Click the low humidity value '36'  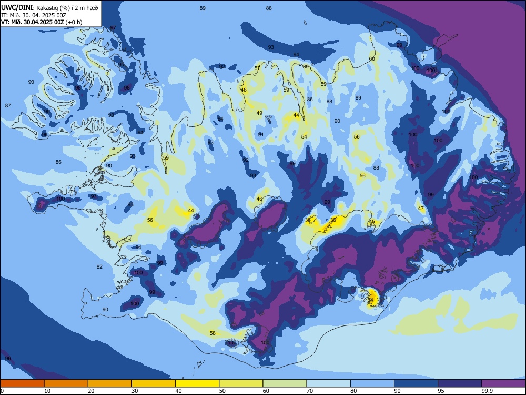tap(333, 220)
